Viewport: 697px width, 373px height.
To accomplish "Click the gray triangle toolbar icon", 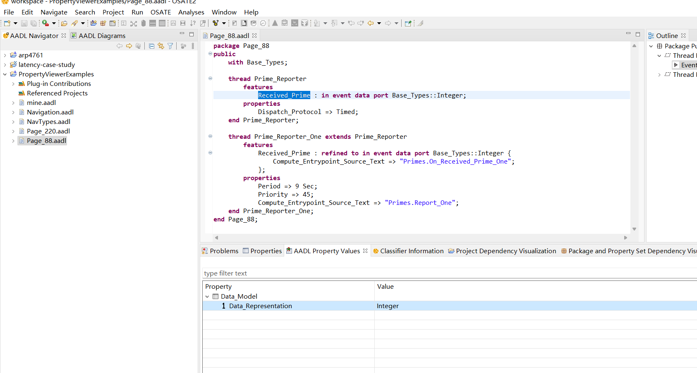I will 275,23.
